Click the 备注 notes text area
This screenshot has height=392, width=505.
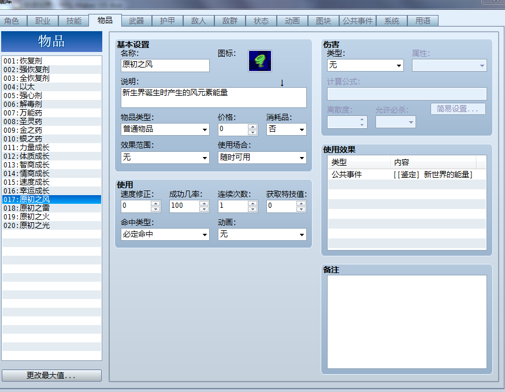(407, 322)
